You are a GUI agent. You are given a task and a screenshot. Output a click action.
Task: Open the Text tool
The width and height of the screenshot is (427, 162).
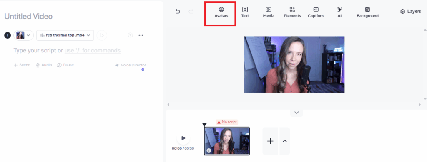tap(245, 12)
